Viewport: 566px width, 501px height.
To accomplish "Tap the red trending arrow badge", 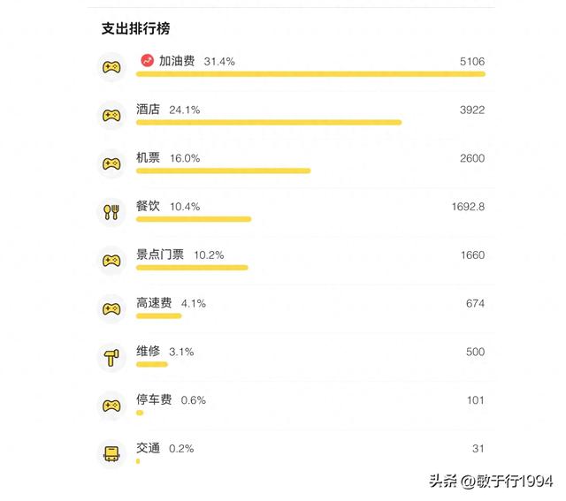I will 147,61.
